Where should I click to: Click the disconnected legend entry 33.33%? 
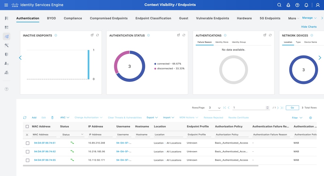point(169,68)
